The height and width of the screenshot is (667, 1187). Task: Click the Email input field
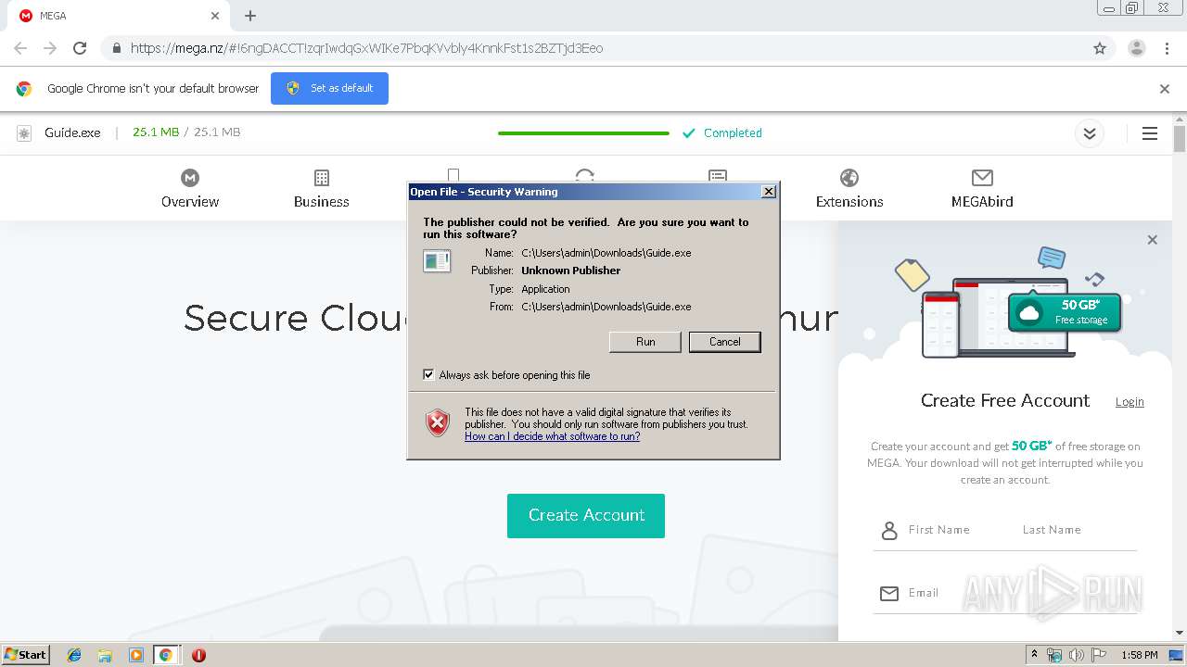click(1005, 593)
